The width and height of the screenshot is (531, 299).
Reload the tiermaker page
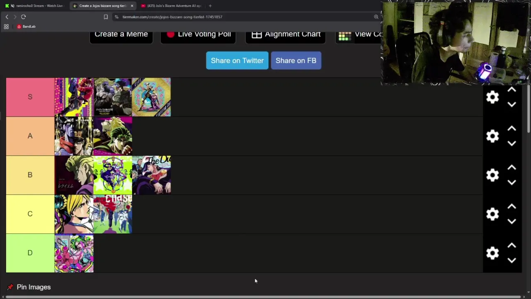tap(23, 17)
